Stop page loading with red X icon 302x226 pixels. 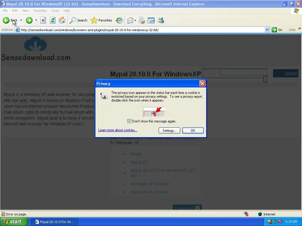tap(43, 20)
